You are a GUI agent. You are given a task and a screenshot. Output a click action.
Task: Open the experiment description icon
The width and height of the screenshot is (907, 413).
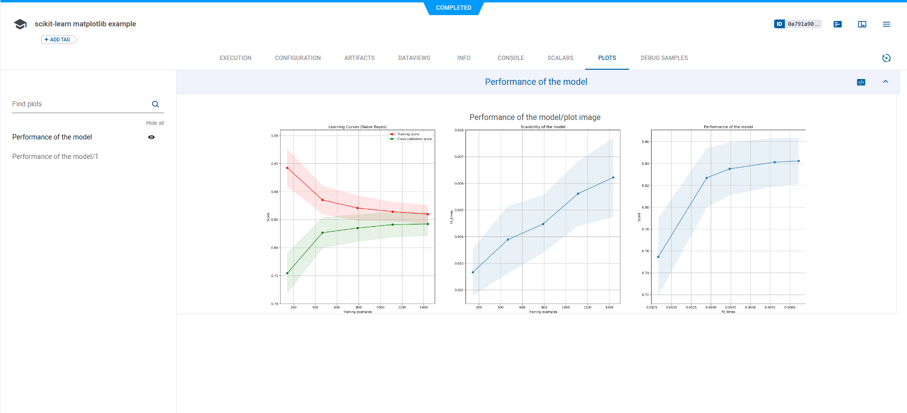[837, 24]
